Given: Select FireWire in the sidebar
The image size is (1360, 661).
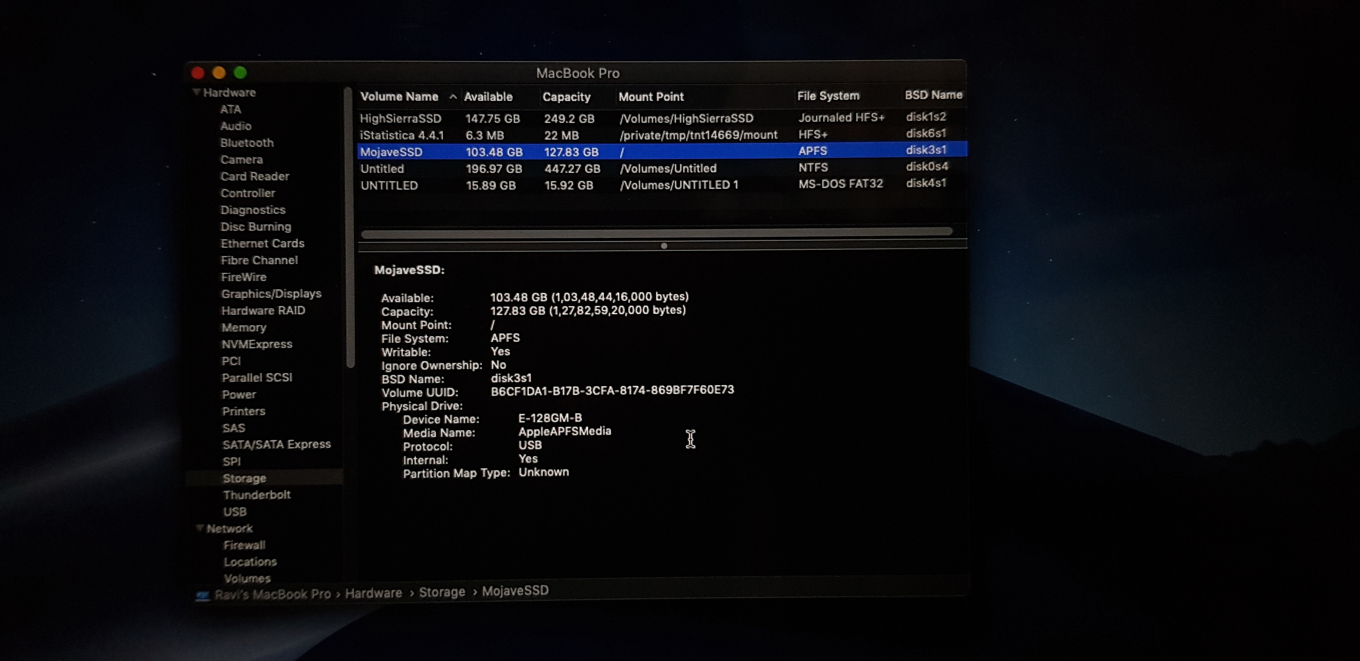Looking at the screenshot, I should 244,277.
